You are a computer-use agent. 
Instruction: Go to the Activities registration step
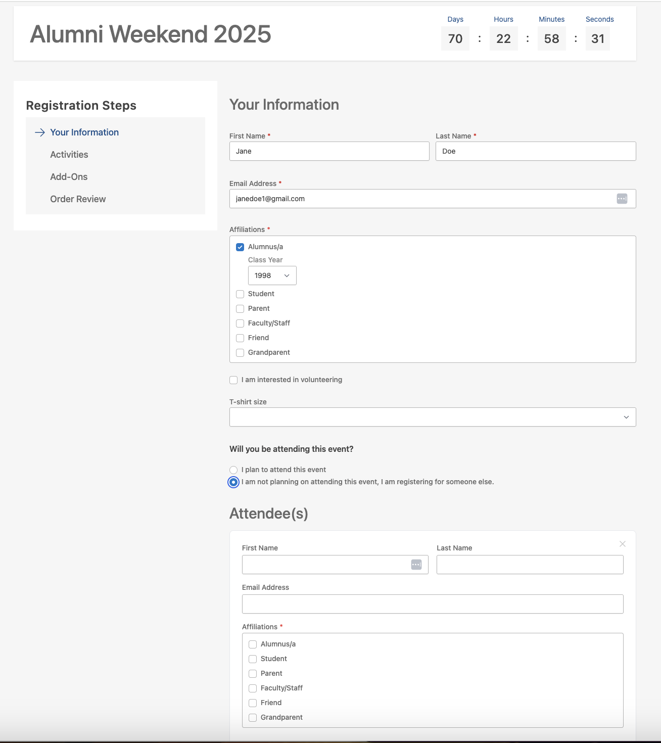click(69, 154)
